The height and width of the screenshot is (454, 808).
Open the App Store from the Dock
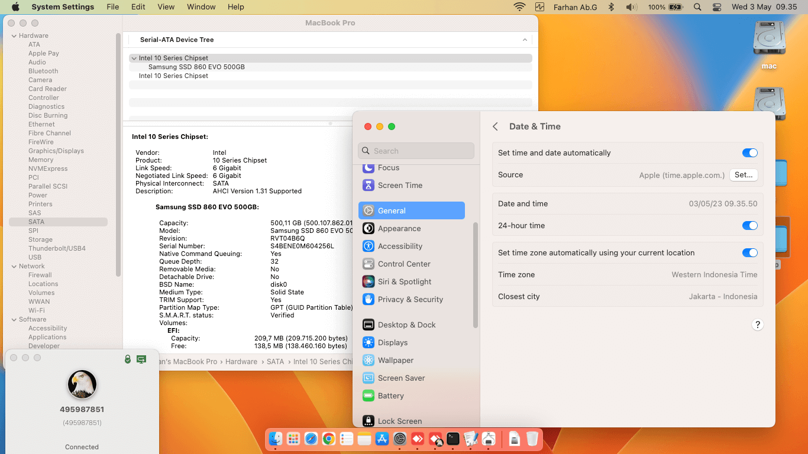tap(382, 439)
